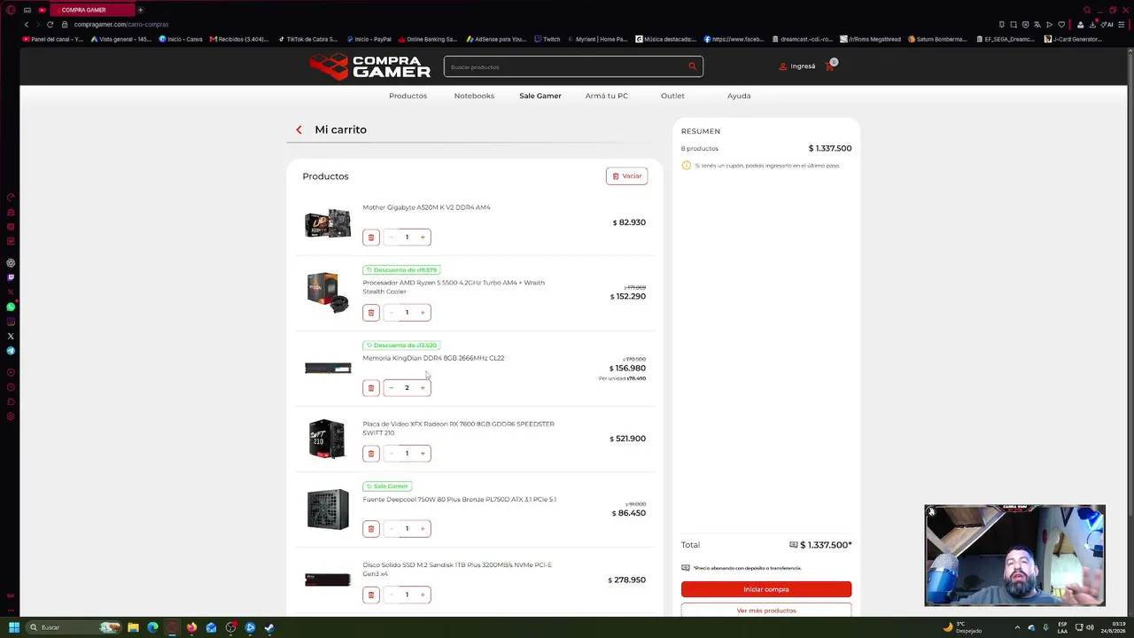Delete the XFX Radeon RX 7600 video card

point(371,454)
